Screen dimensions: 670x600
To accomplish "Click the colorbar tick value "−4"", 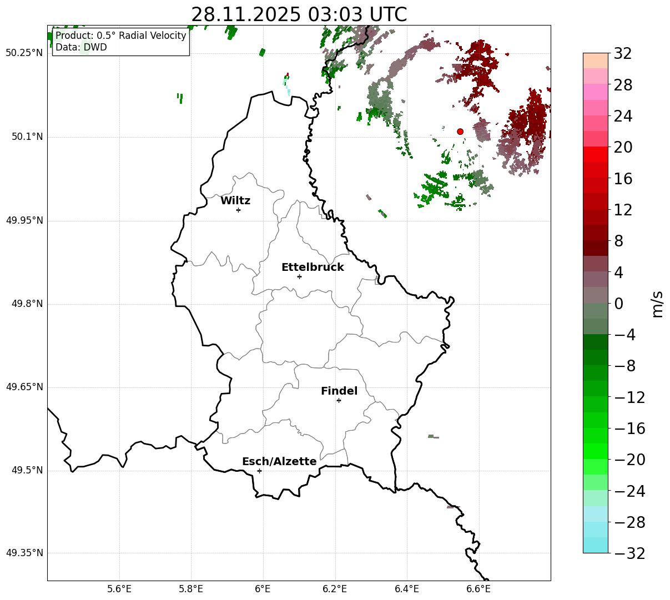I will point(624,335).
